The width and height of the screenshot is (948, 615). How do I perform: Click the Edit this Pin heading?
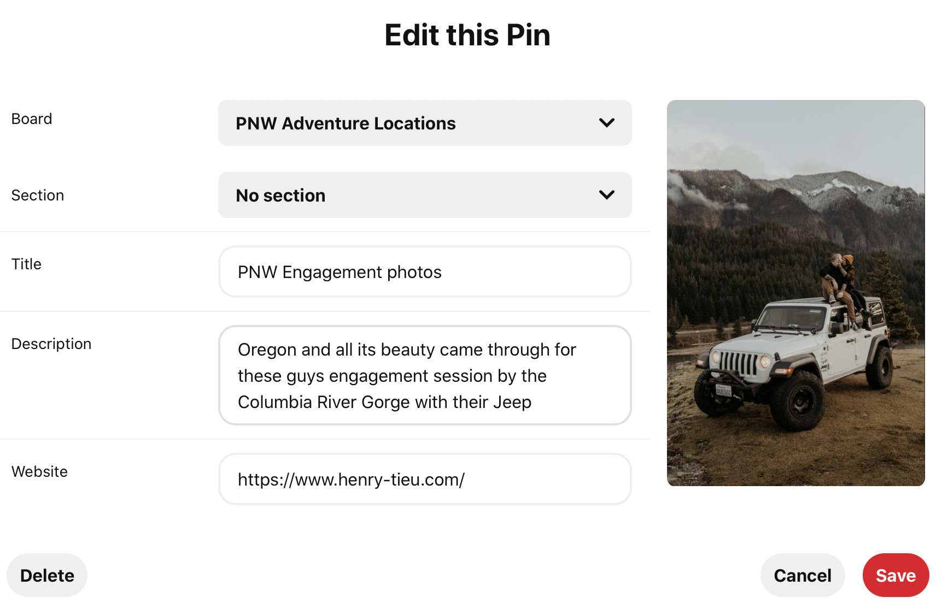(x=467, y=35)
